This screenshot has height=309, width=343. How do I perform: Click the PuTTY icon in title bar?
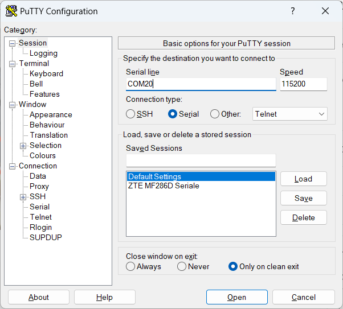(x=11, y=11)
